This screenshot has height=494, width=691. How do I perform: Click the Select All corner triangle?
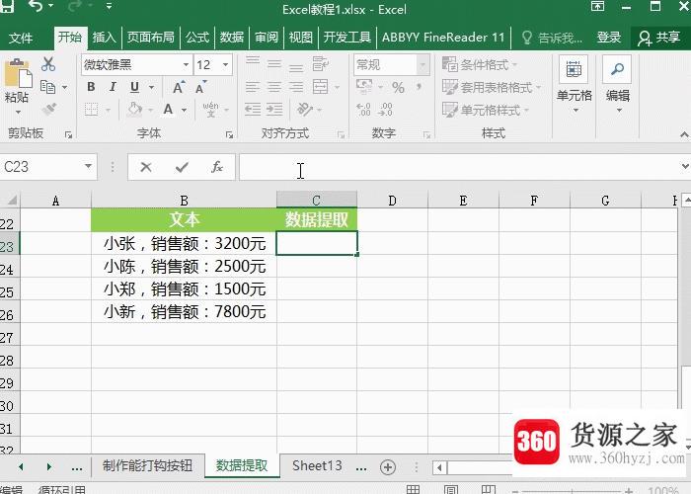point(12,201)
